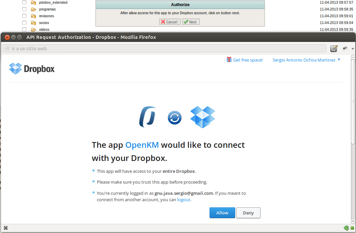Screen dimensions: 356x233
Task: Click the date 11-04-2013 09:59:35
Action: tap(336, 29)
